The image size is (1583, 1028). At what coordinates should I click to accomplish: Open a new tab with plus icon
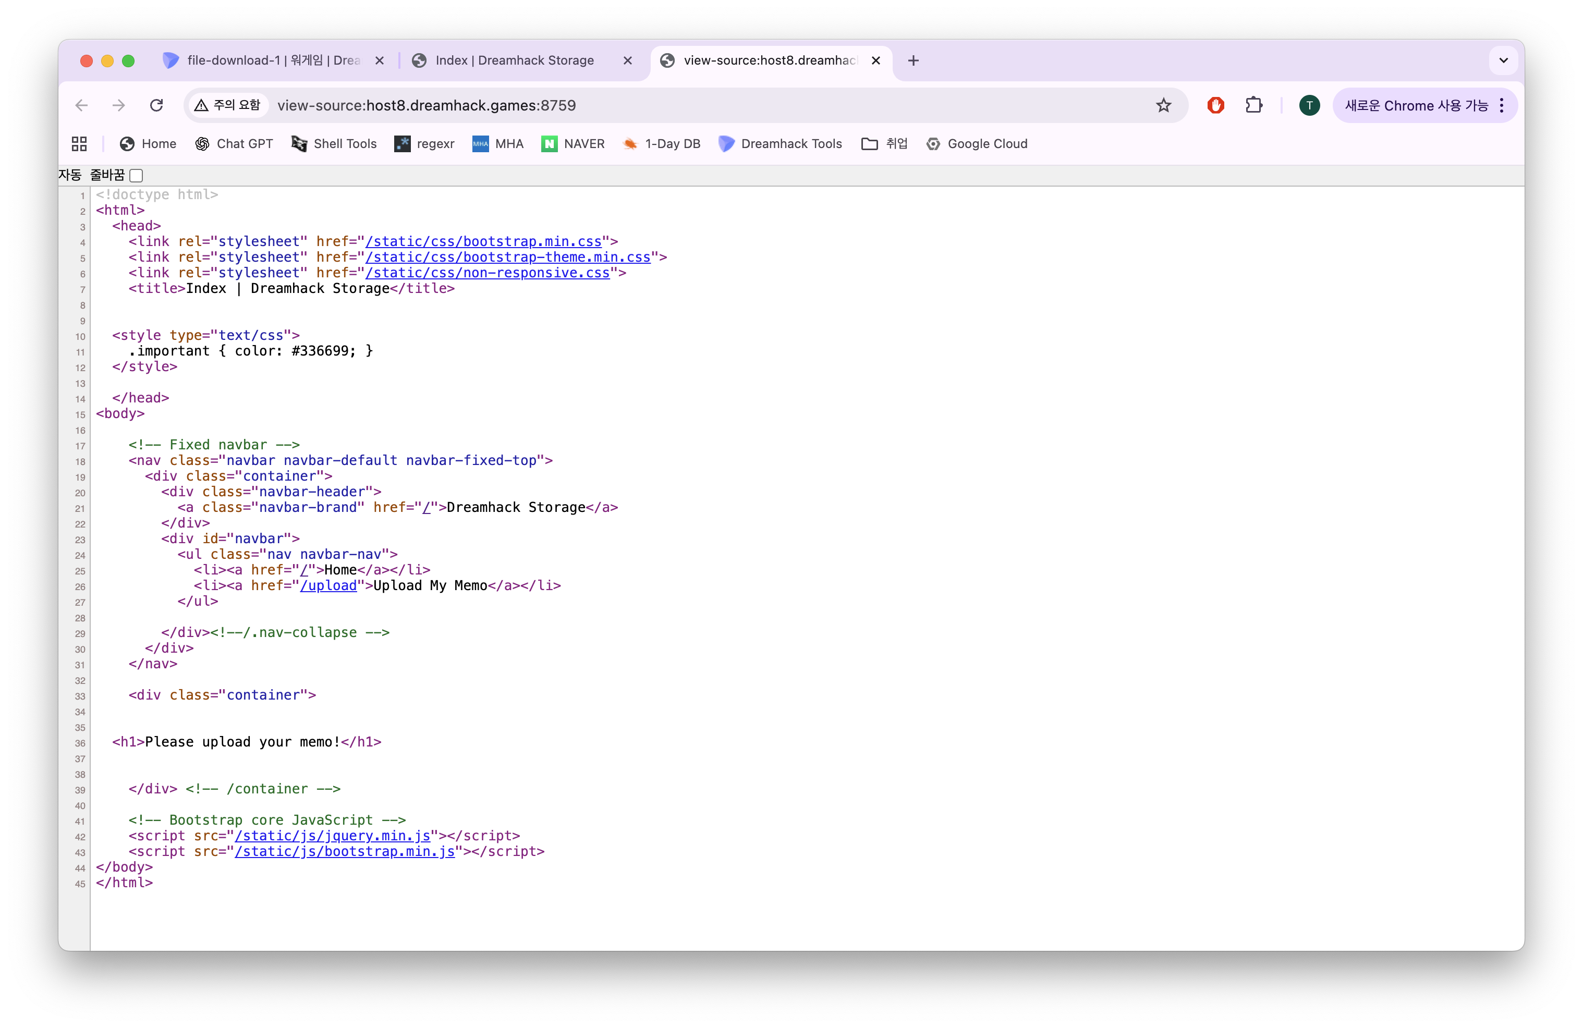click(x=912, y=60)
